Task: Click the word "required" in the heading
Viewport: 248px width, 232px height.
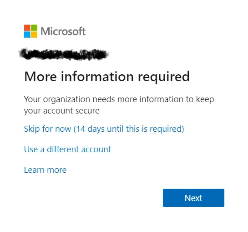Action: coord(164,77)
